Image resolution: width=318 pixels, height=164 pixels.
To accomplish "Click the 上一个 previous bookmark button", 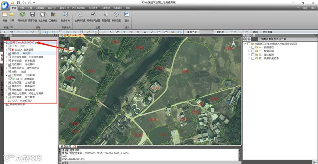I will (x=232, y=32).
